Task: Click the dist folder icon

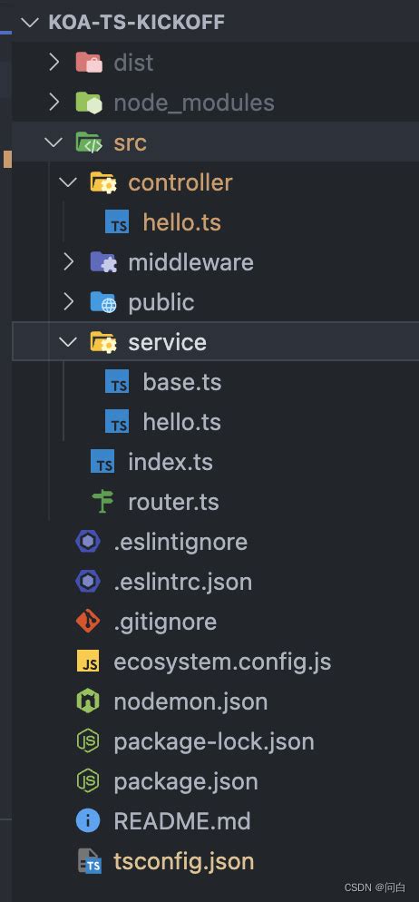Action: point(89,62)
